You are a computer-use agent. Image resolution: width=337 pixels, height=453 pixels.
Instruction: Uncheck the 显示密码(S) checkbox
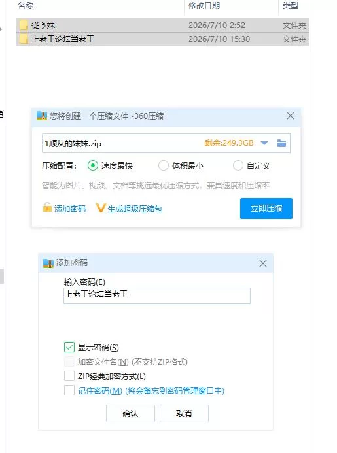pyautogui.click(x=69, y=347)
